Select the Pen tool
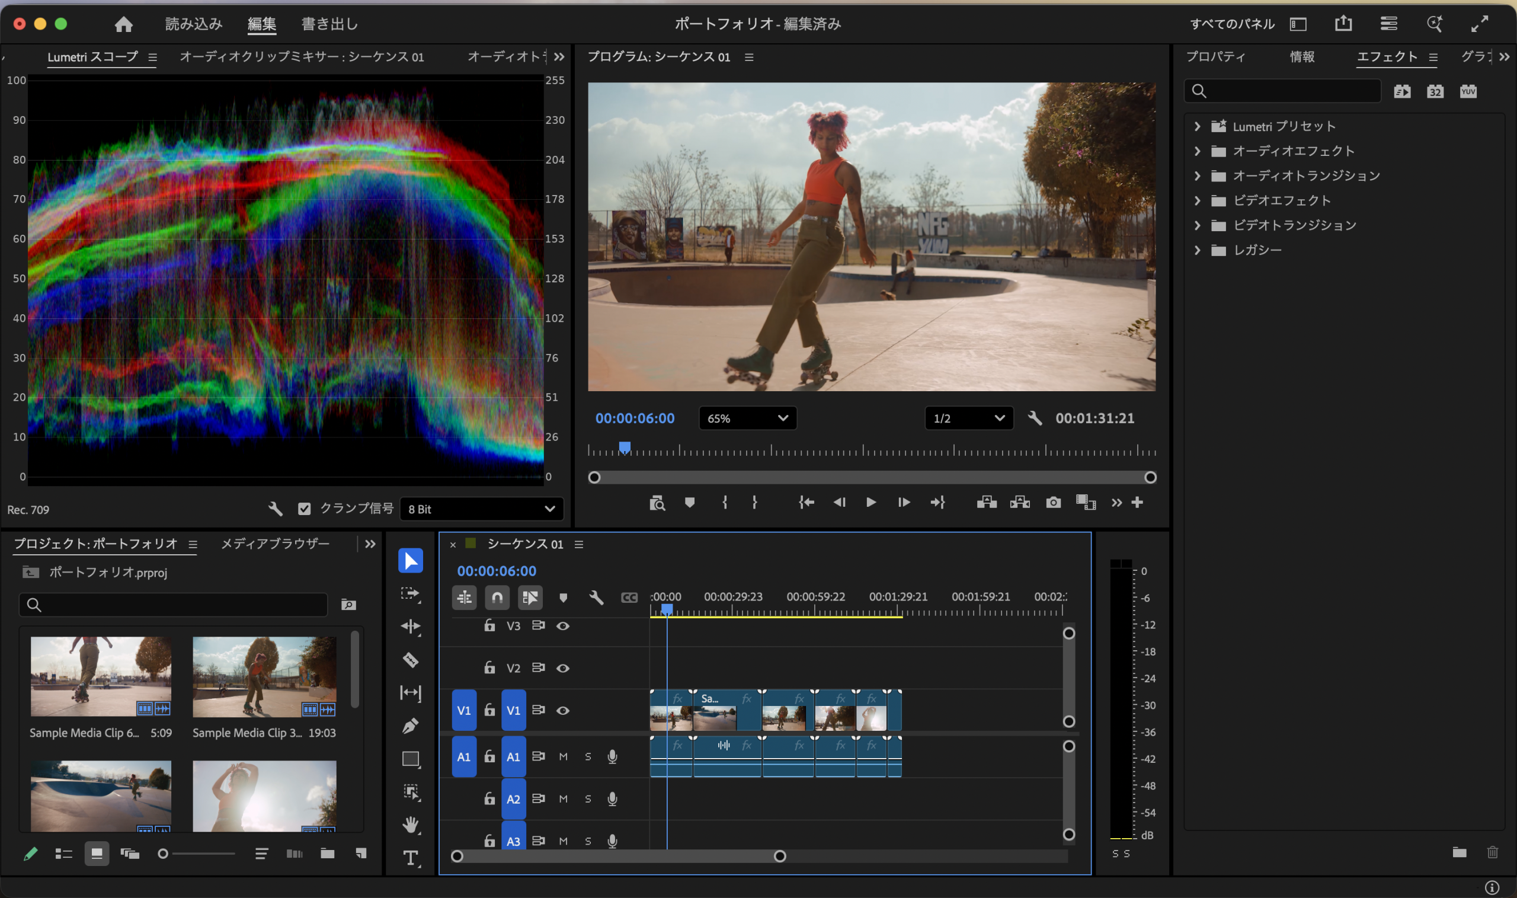 click(x=411, y=726)
